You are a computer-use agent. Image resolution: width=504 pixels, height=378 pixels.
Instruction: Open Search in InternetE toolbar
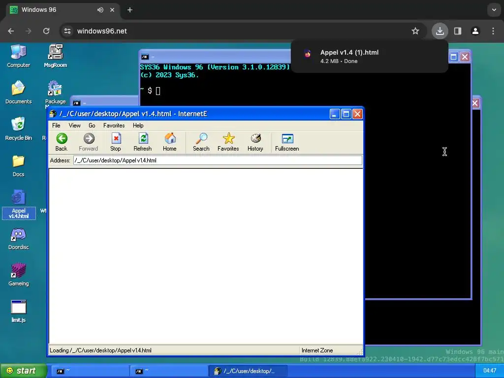pos(201,142)
